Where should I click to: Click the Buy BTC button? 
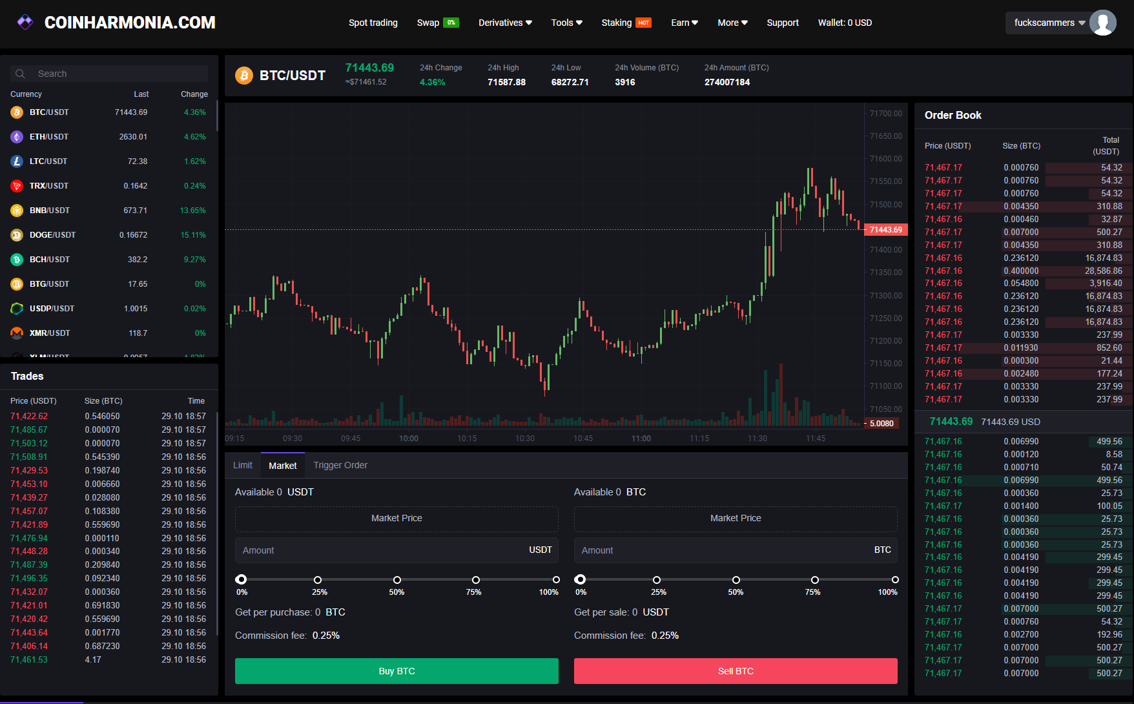point(397,671)
